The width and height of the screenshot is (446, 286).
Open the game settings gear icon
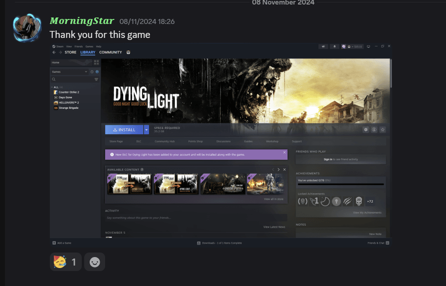366,130
